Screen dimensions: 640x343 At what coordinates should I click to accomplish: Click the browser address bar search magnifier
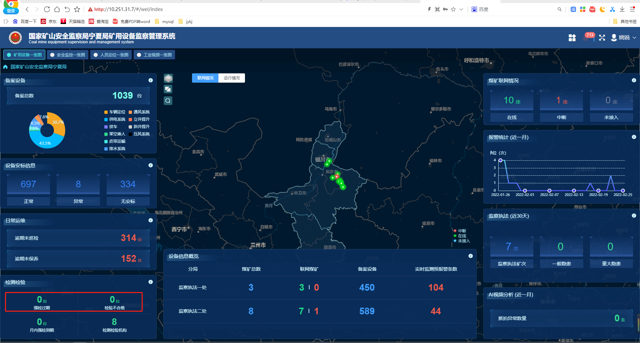(x=559, y=9)
